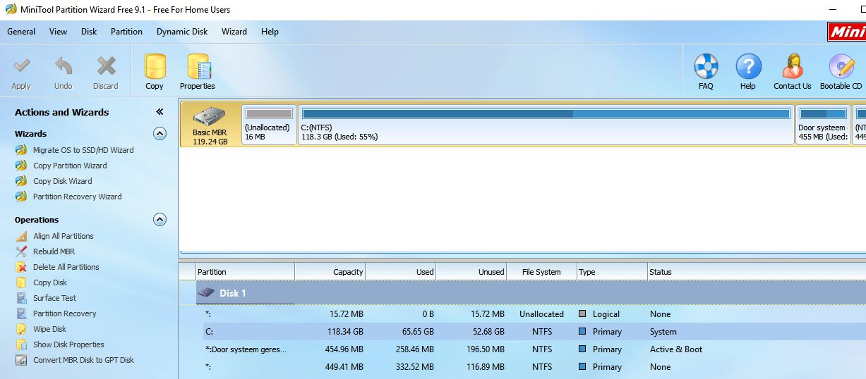This screenshot has width=866, height=379.
Task: Open the FAQ lifebuoy icon
Action: [x=706, y=66]
